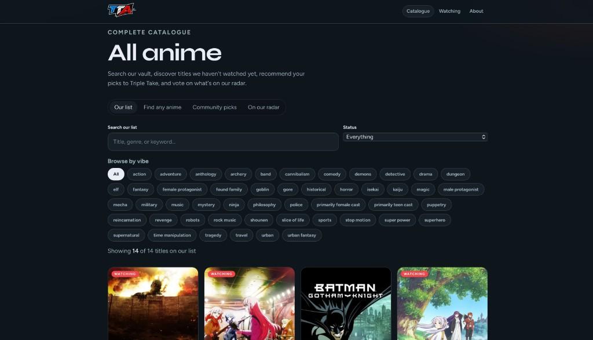Switch to the Find any anime tab

click(x=162, y=107)
